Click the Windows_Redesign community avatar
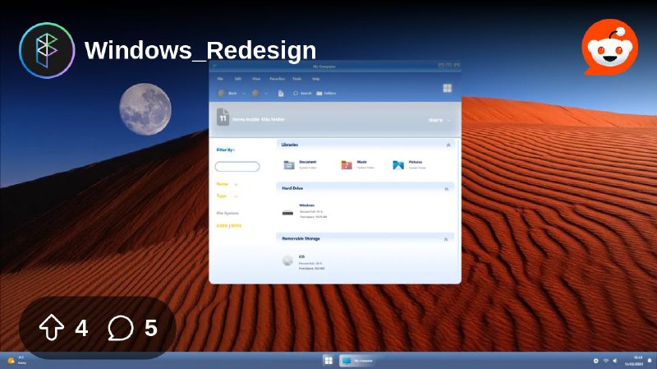657x369 pixels. tap(47, 50)
